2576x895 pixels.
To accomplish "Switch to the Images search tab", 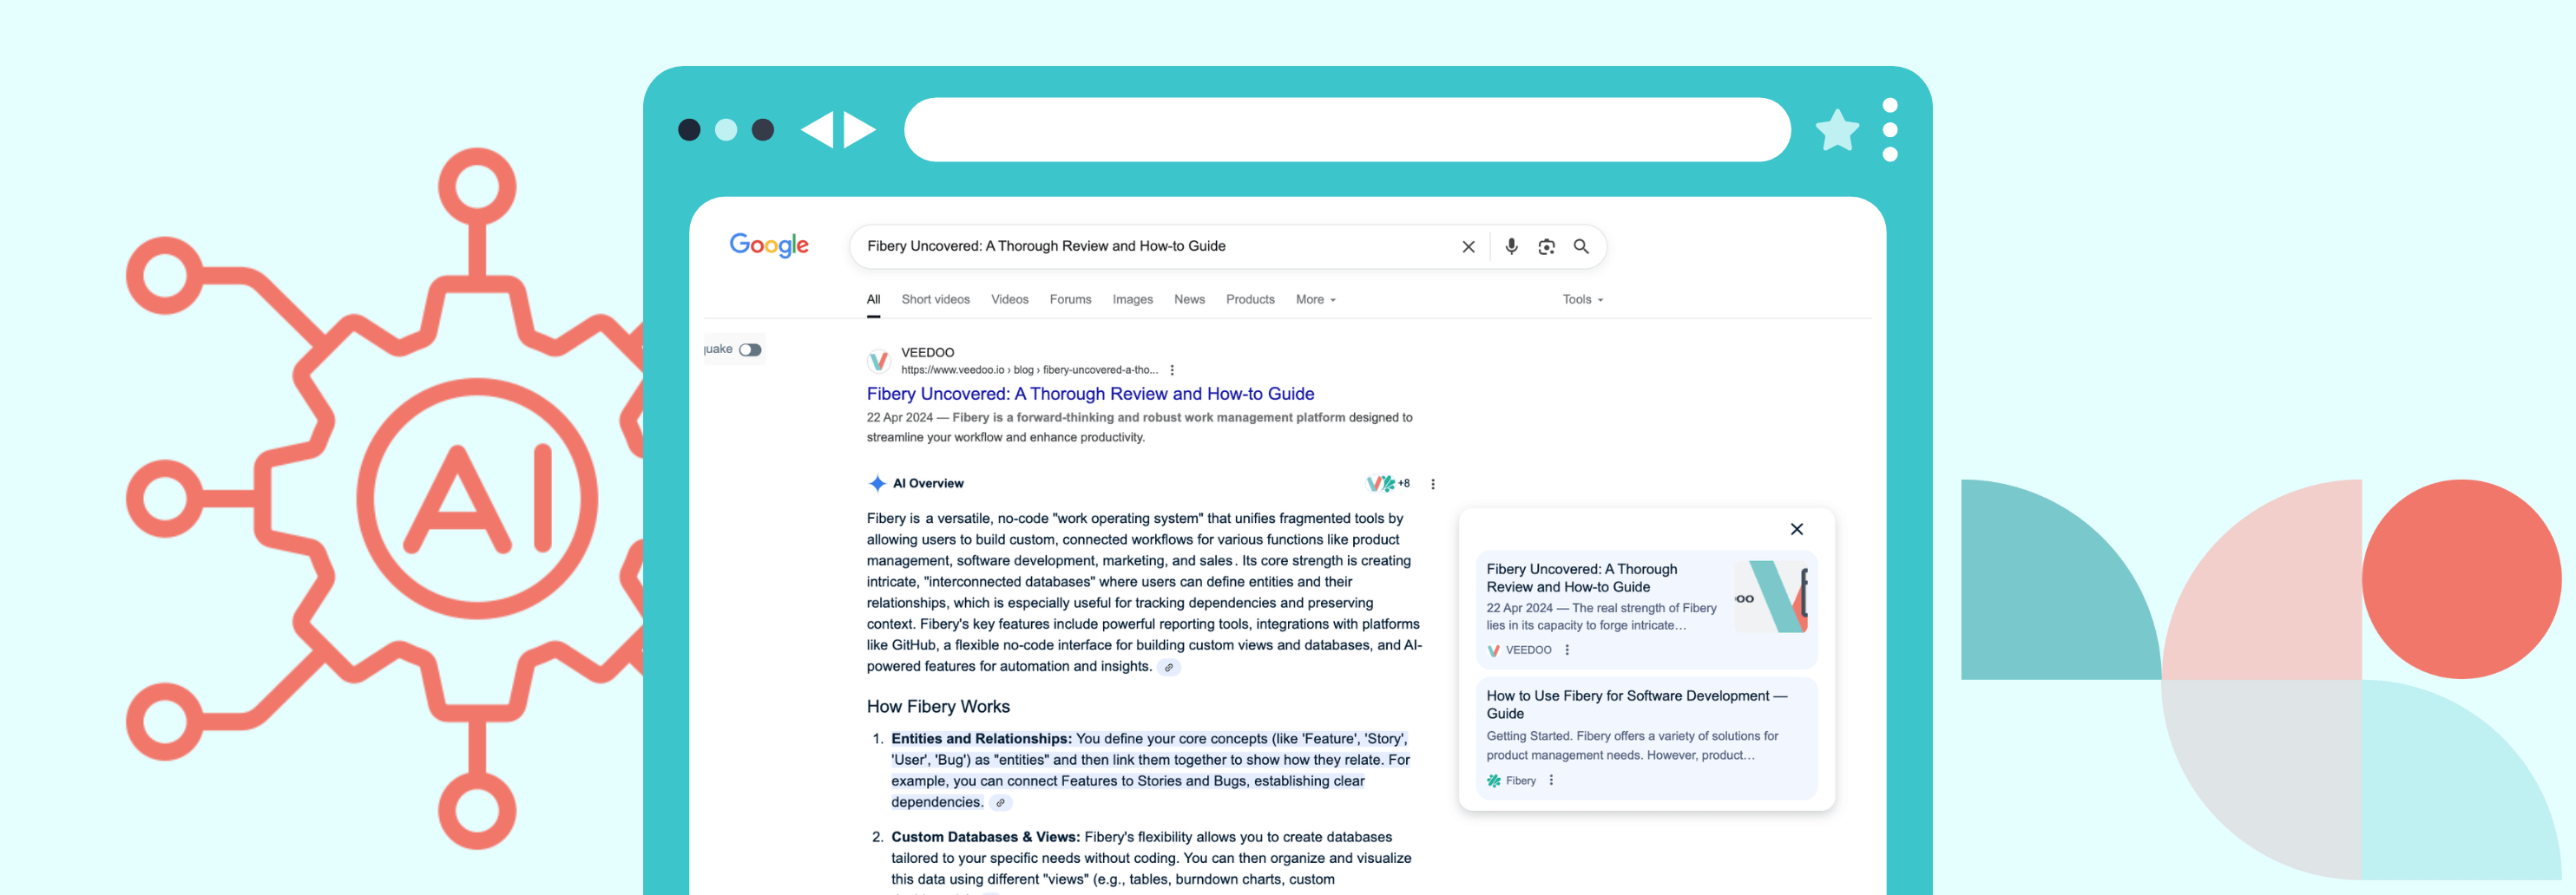I will pos(1132,298).
